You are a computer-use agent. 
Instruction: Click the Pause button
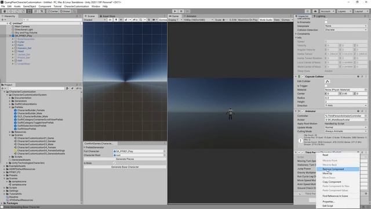[181, 11]
